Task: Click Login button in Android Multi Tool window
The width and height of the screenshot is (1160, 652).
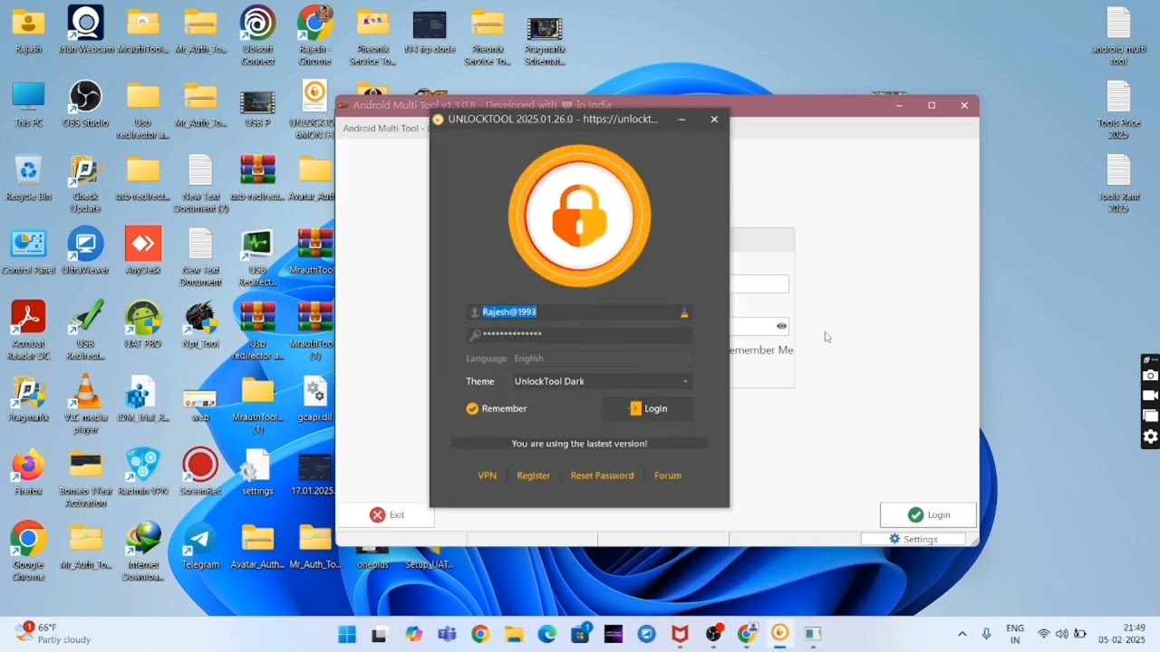Action: pyautogui.click(x=928, y=514)
